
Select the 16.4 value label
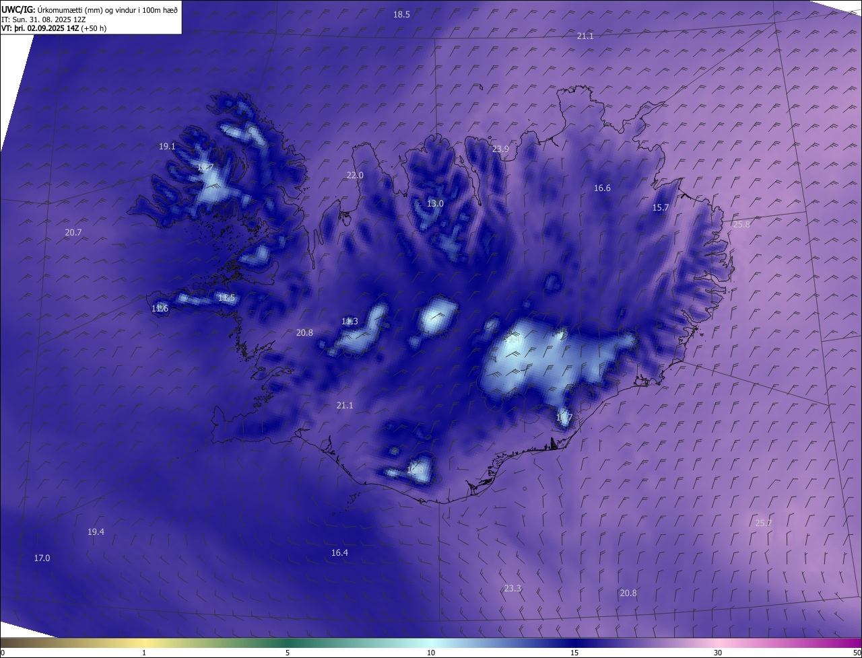[339, 552]
